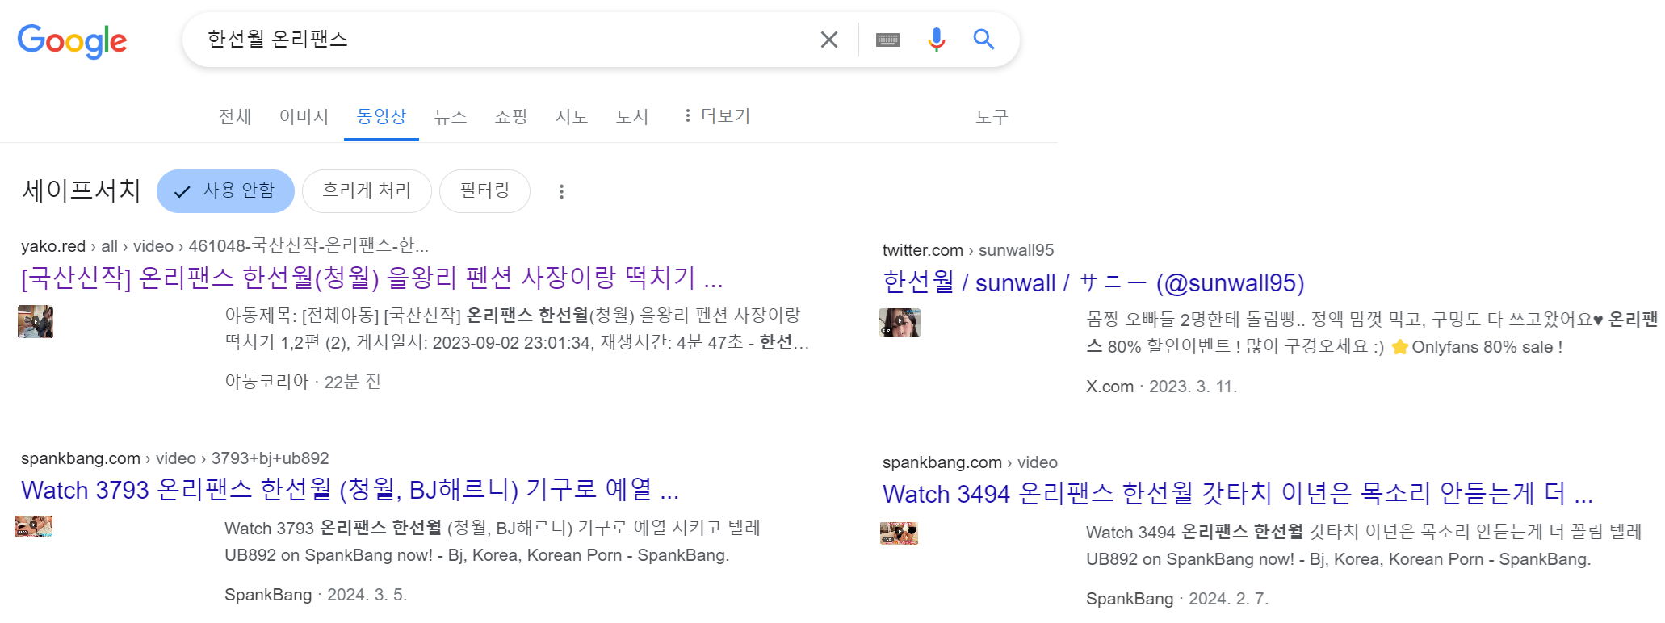1665x623 pixels.
Task: Select SafeSearch option 필터링
Action: pos(484,191)
